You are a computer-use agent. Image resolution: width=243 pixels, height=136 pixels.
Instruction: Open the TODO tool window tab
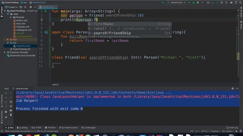pyautogui.click(x=36, y=128)
